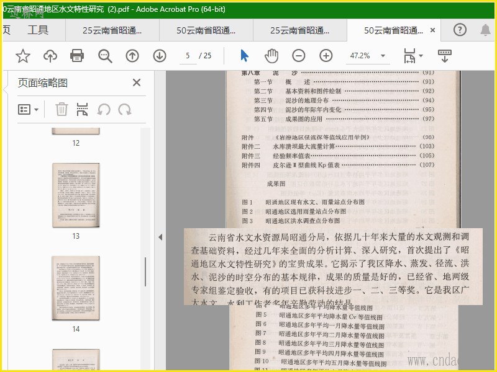The width and height of the screenshot is (497, 372).
Task: Select page 13 thumbnail
Action: 76,195
